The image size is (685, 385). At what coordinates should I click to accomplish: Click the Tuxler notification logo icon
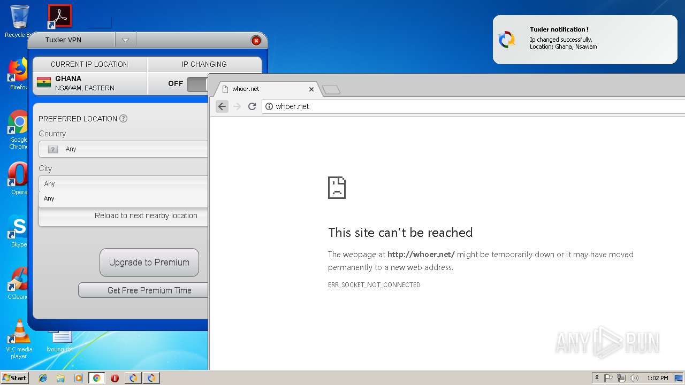point(506,40)
